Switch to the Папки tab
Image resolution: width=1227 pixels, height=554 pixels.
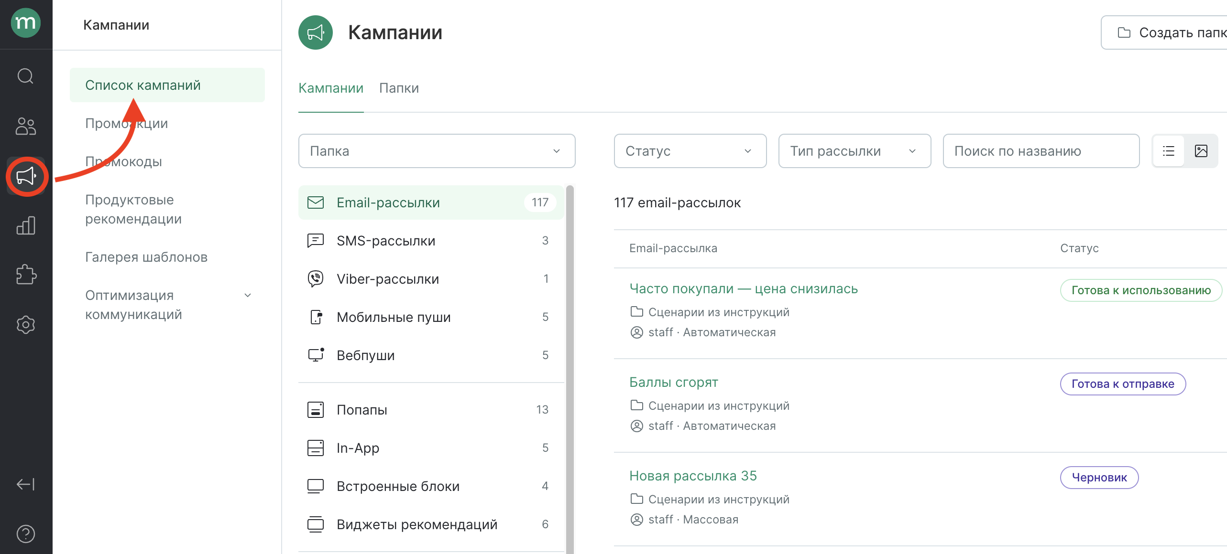399,88
